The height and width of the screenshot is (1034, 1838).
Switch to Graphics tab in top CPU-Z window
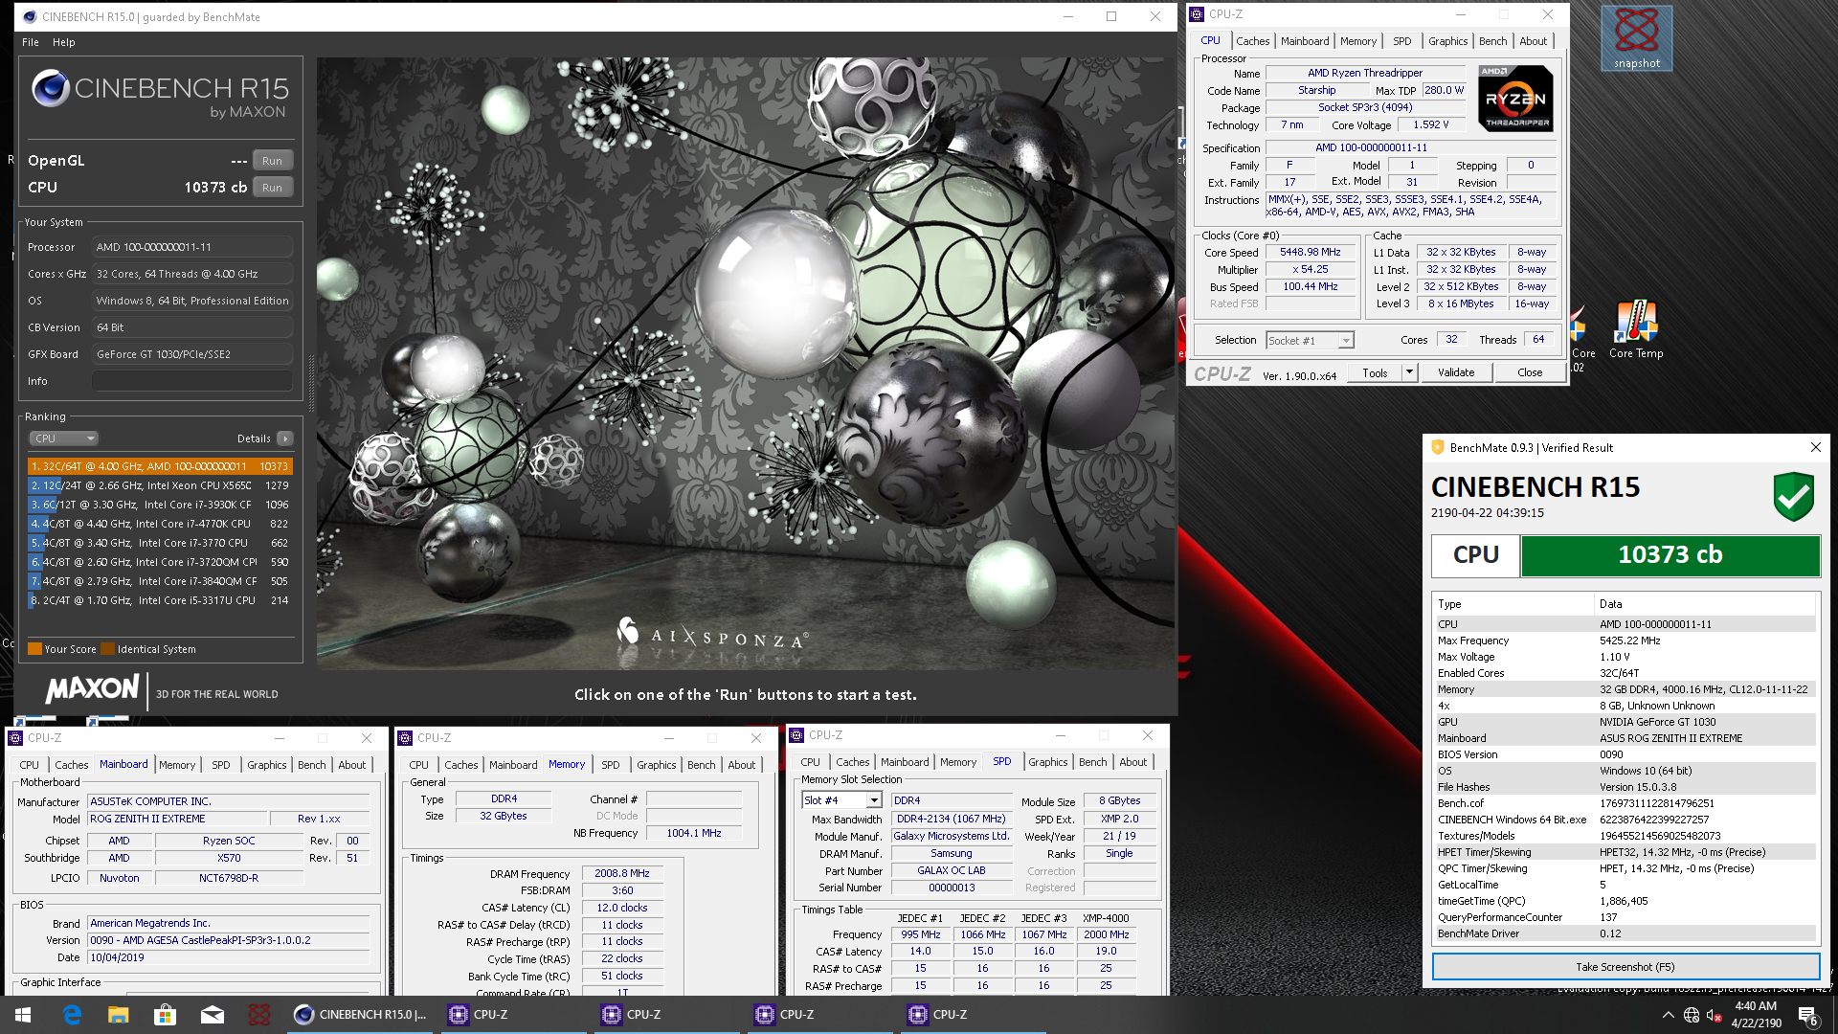(x=1447, y=41)
